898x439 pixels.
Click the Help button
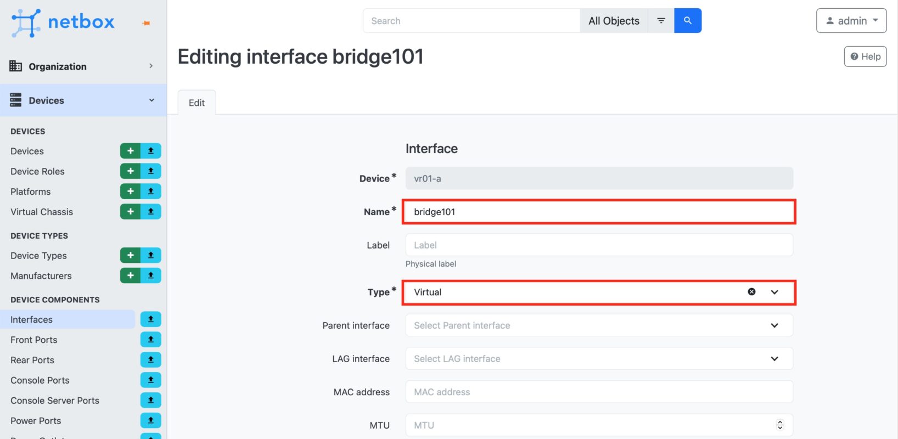coord(865,57)
